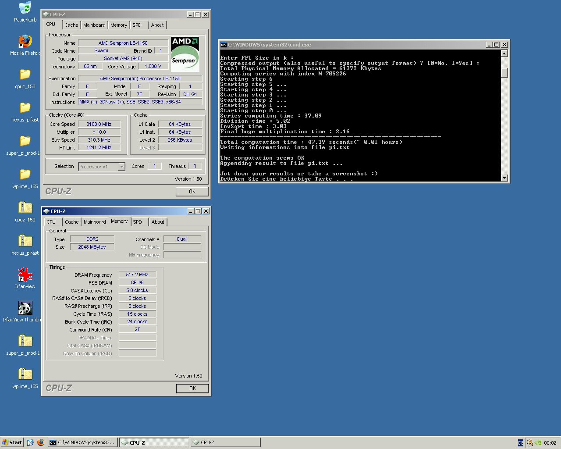Switch to Mainboard tab in top CPU-Z
561x449 pixels.
click(x=94, y=25)
